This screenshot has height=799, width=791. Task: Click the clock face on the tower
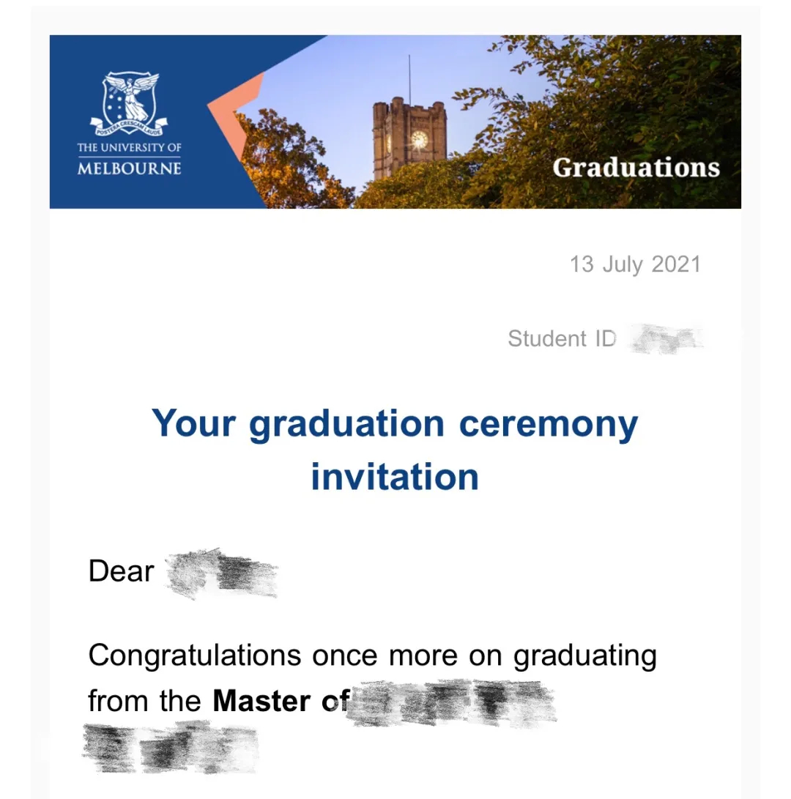[420, 139]
